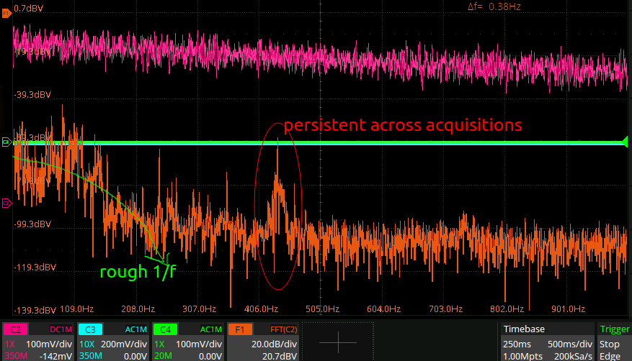The height and width of the screenshot is (361, 632).
Task: Click the empty add-channel plus box
Action: pos(338,342)
